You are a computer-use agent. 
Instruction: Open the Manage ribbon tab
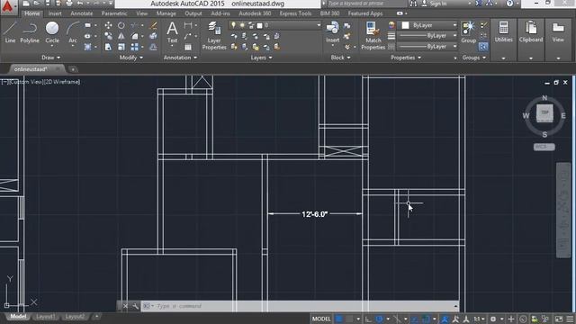pyautogui.click(x=166, y=13)
